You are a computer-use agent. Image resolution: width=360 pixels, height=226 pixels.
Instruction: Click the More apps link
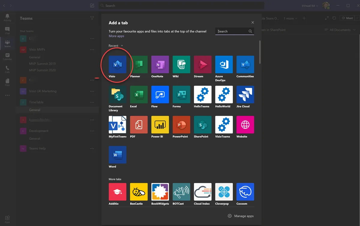116,36
